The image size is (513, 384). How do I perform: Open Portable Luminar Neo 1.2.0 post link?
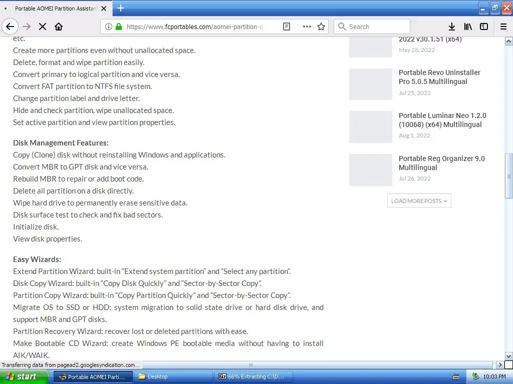click(442, 120)
